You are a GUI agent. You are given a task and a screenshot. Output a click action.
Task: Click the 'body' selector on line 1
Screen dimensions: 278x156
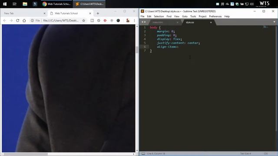pyautogui.click(x=153, y=27)
